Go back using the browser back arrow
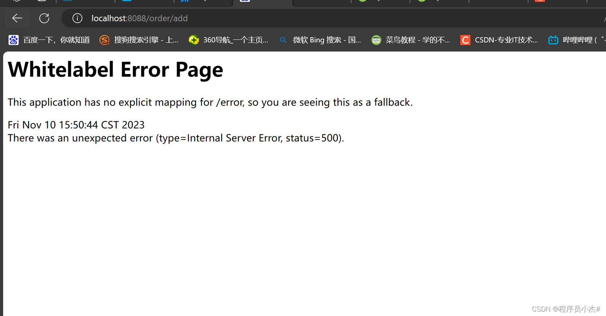The height and width of the screenshot is (316, 606). point(17,18)
